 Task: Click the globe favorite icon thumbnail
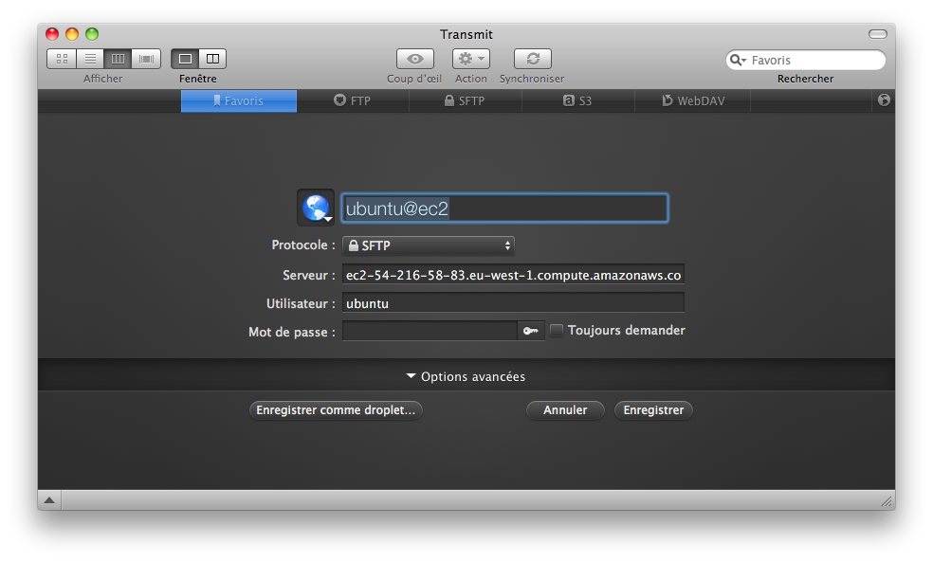(x=315, y=207)
